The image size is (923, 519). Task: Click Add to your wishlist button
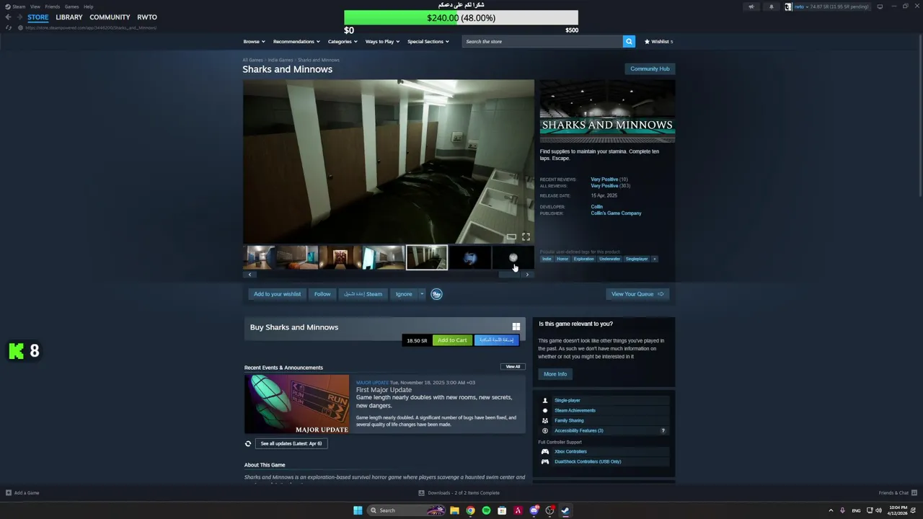point(277,294)
